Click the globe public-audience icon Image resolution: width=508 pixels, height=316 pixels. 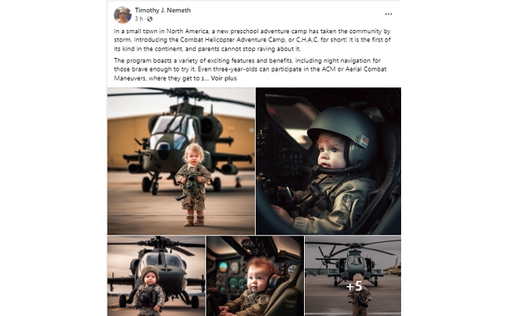pyautogui.click(x=150, y=19)
